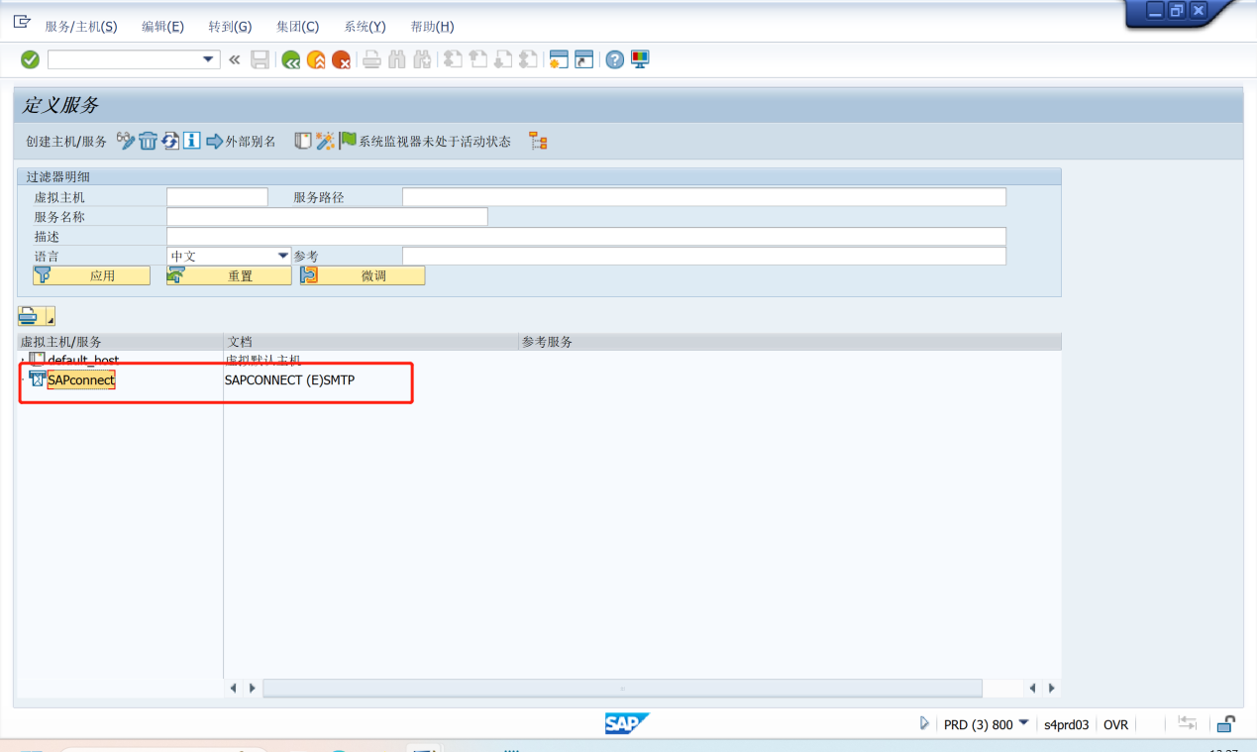Click the 服务名称 input field
Viewport: 1257px width, 752px height.
point(327,217)
